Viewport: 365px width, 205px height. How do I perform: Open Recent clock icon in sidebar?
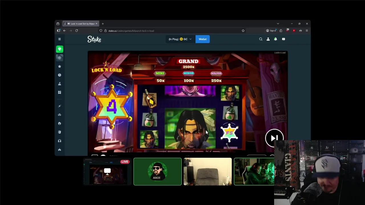[x=60, y=75]
